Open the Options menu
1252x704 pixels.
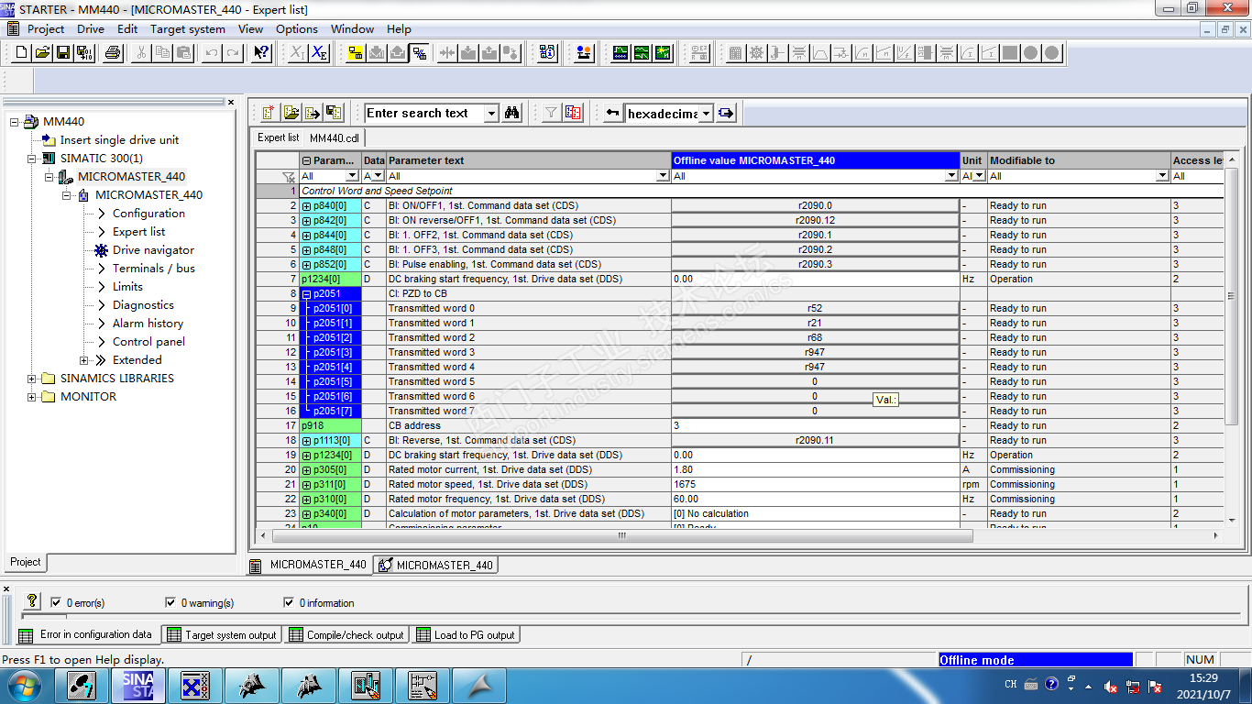point(297,28)
